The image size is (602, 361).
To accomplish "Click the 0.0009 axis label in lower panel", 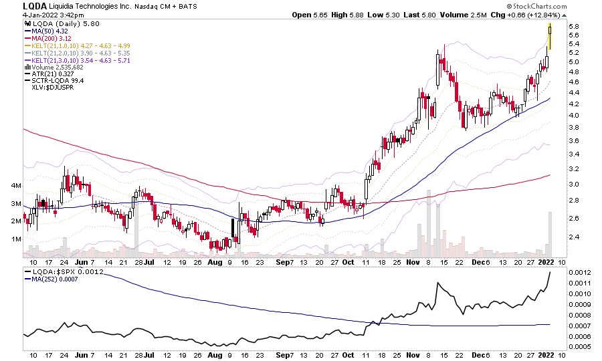I will (580, 305).
